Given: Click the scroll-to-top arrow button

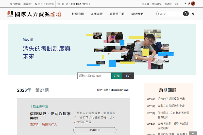Looking at the screenshot, I should [193, 133].
